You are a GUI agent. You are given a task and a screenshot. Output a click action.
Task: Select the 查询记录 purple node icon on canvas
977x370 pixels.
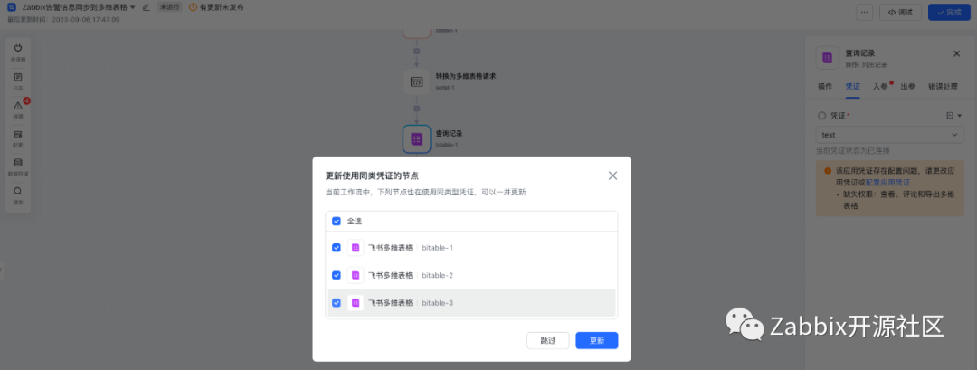tap(417, 139)
